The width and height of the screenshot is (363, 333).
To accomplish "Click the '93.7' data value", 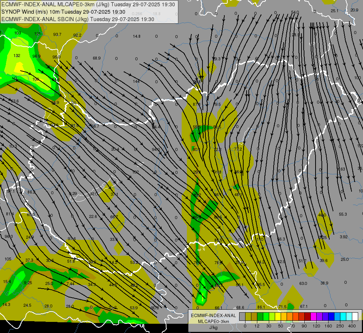I will pos(57,34).
